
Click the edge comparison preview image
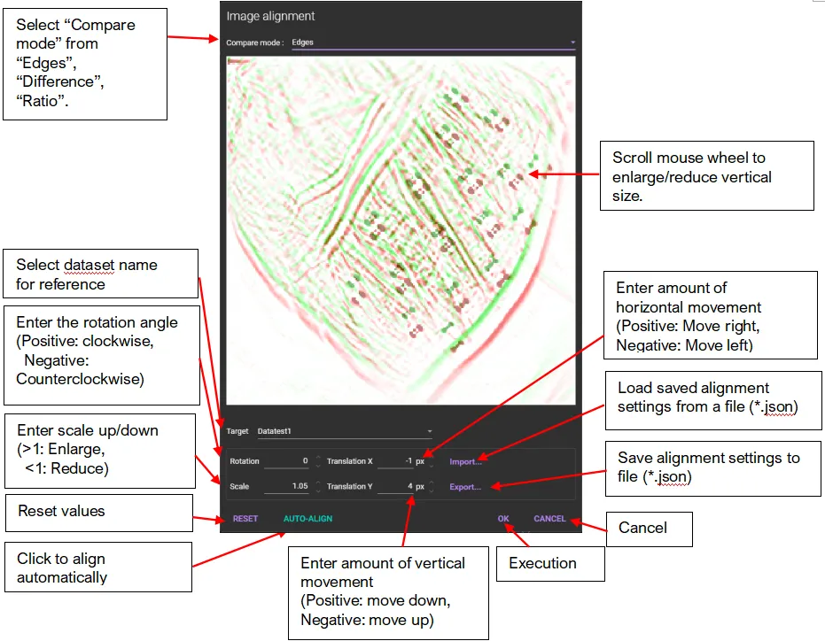[x=401, y=230]
